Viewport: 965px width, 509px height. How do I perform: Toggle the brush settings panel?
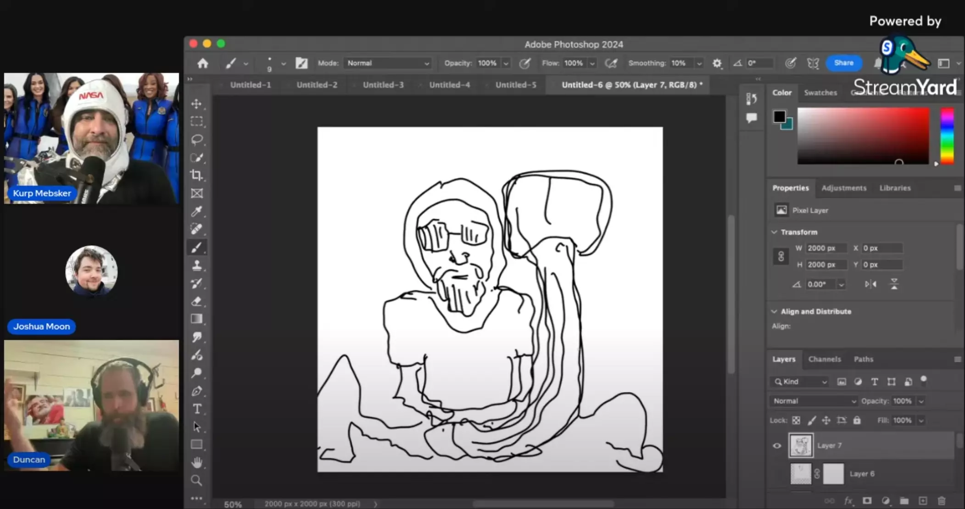pyautogui.click(x=301, y=63)
